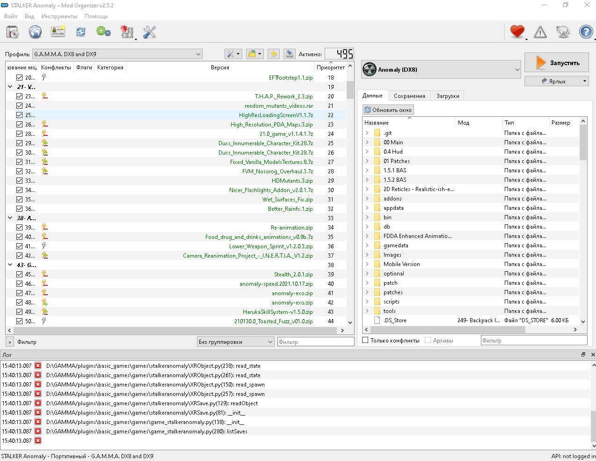Viewport: 596px width, 461px height.
Task: Open the Вид menu
Action: pos(29,16)
